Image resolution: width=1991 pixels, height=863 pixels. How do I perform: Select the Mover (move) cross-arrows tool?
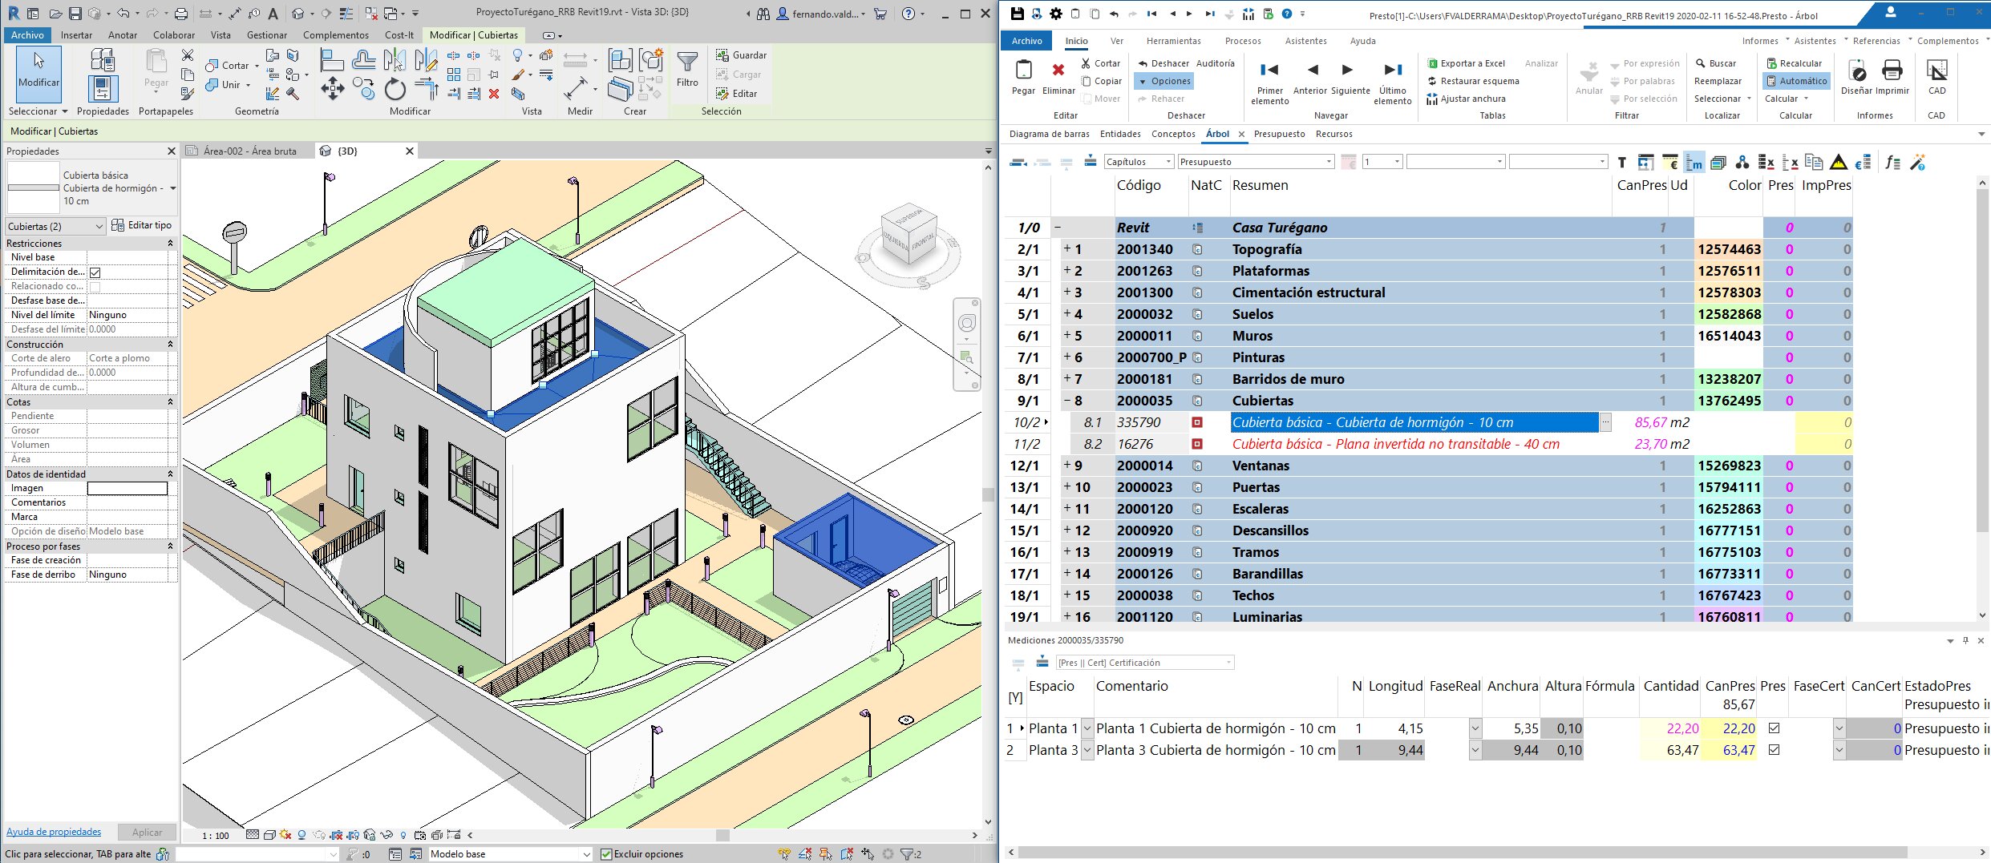pyautogui.click(x=332, y=88)
